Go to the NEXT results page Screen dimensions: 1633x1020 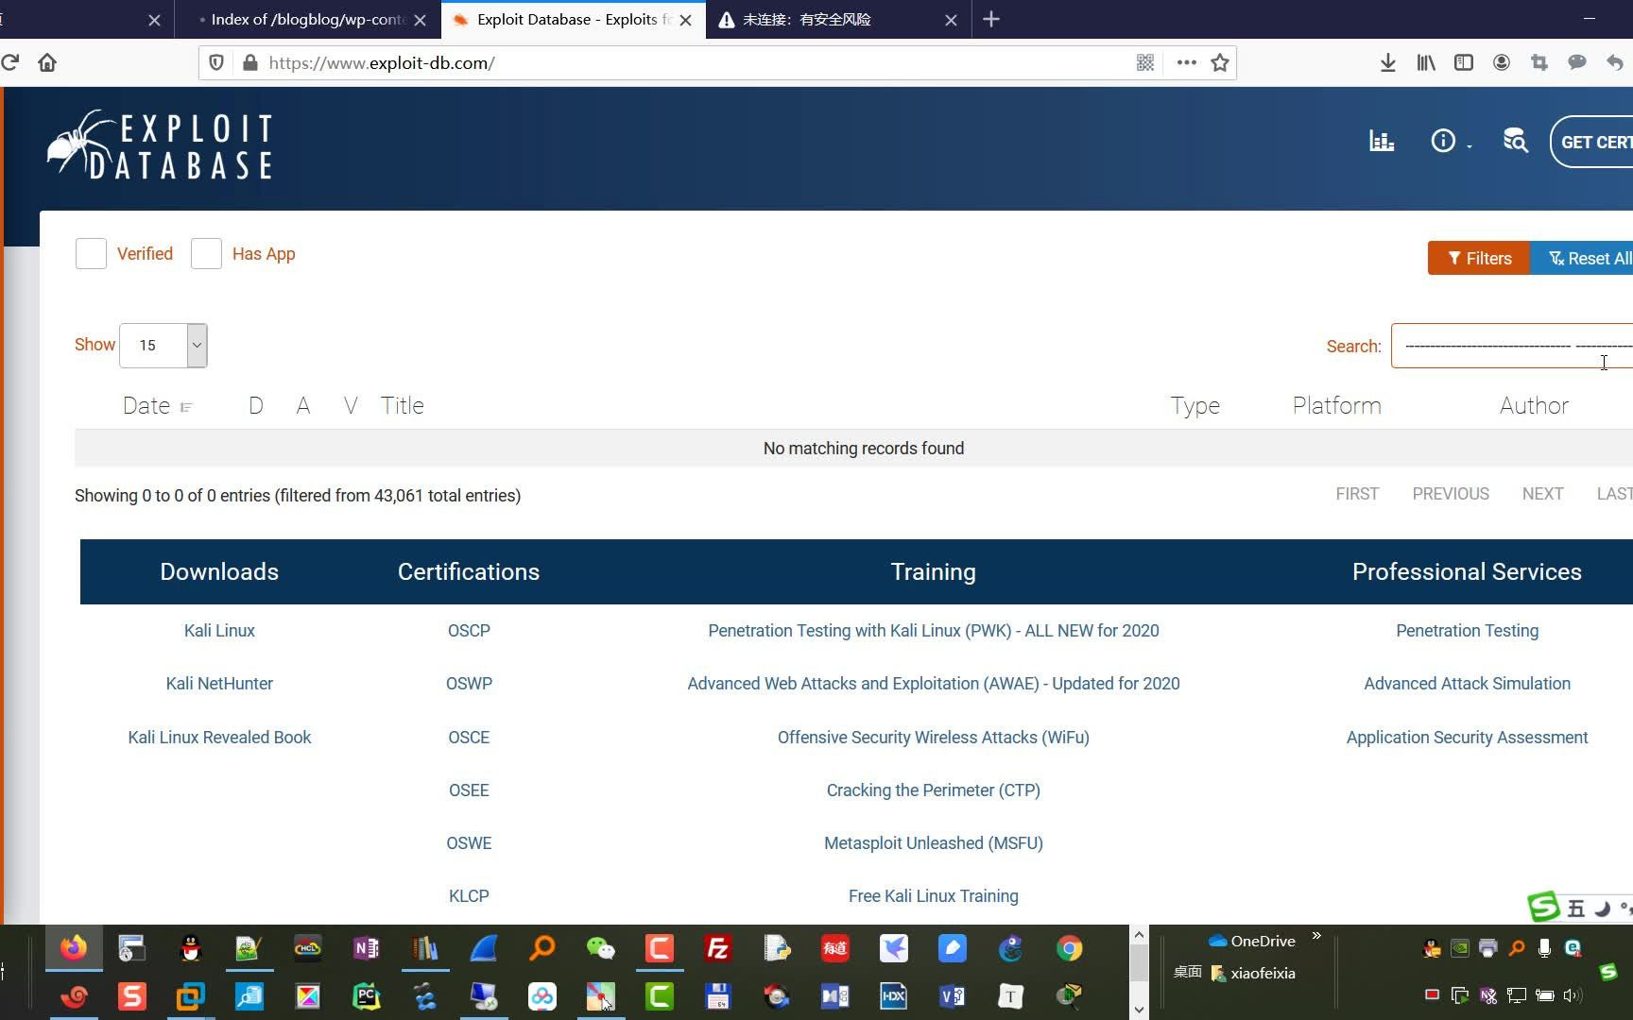[x=1542, y=494]
